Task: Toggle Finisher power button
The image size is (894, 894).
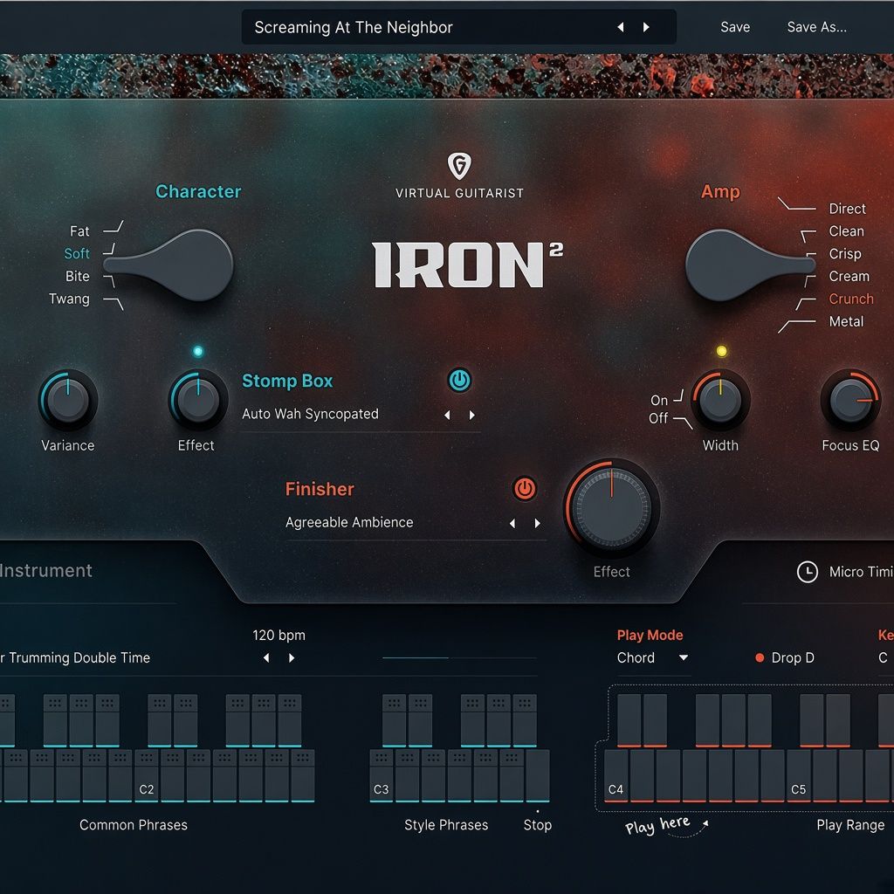Action: click(x=525, y=489)
